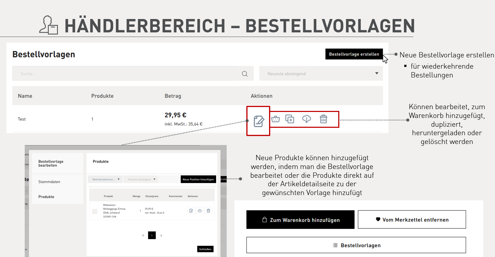Select the Produkte section in sidebar
This screenshot has height=257, width=495.
(x=46, y=196)
